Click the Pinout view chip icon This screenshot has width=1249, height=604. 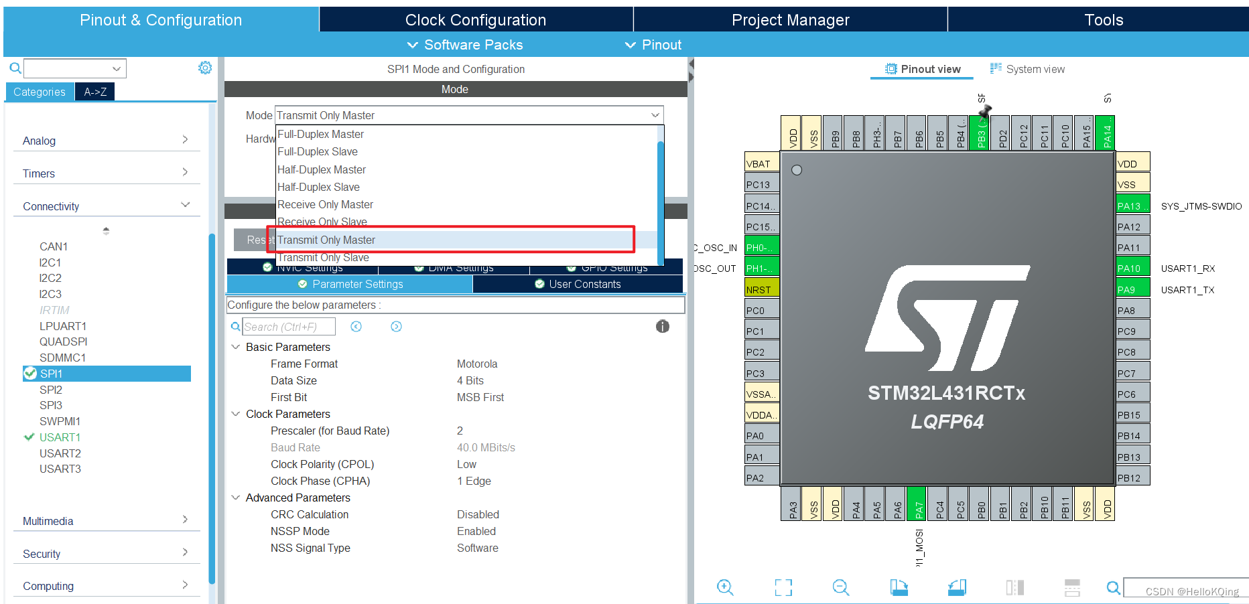[891, 69]
